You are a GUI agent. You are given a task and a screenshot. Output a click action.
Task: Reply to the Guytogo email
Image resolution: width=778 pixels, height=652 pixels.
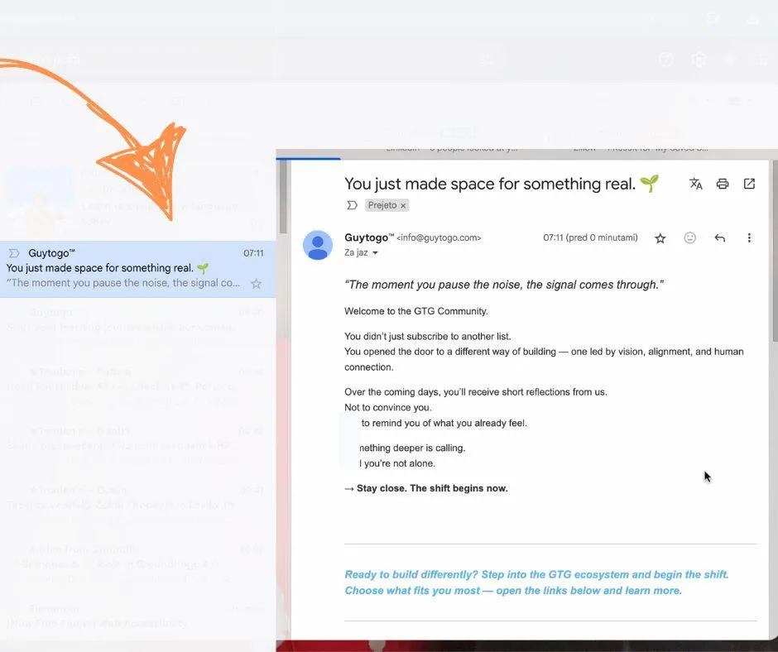tap(719, 238)
